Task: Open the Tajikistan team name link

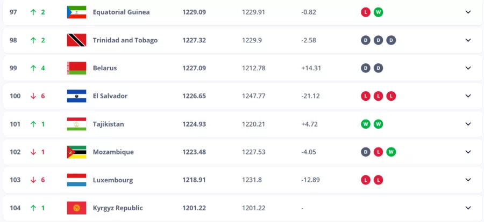Action: point(108,124)
